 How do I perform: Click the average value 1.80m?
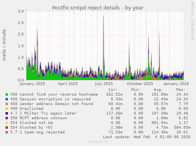(x=162, y=118)
